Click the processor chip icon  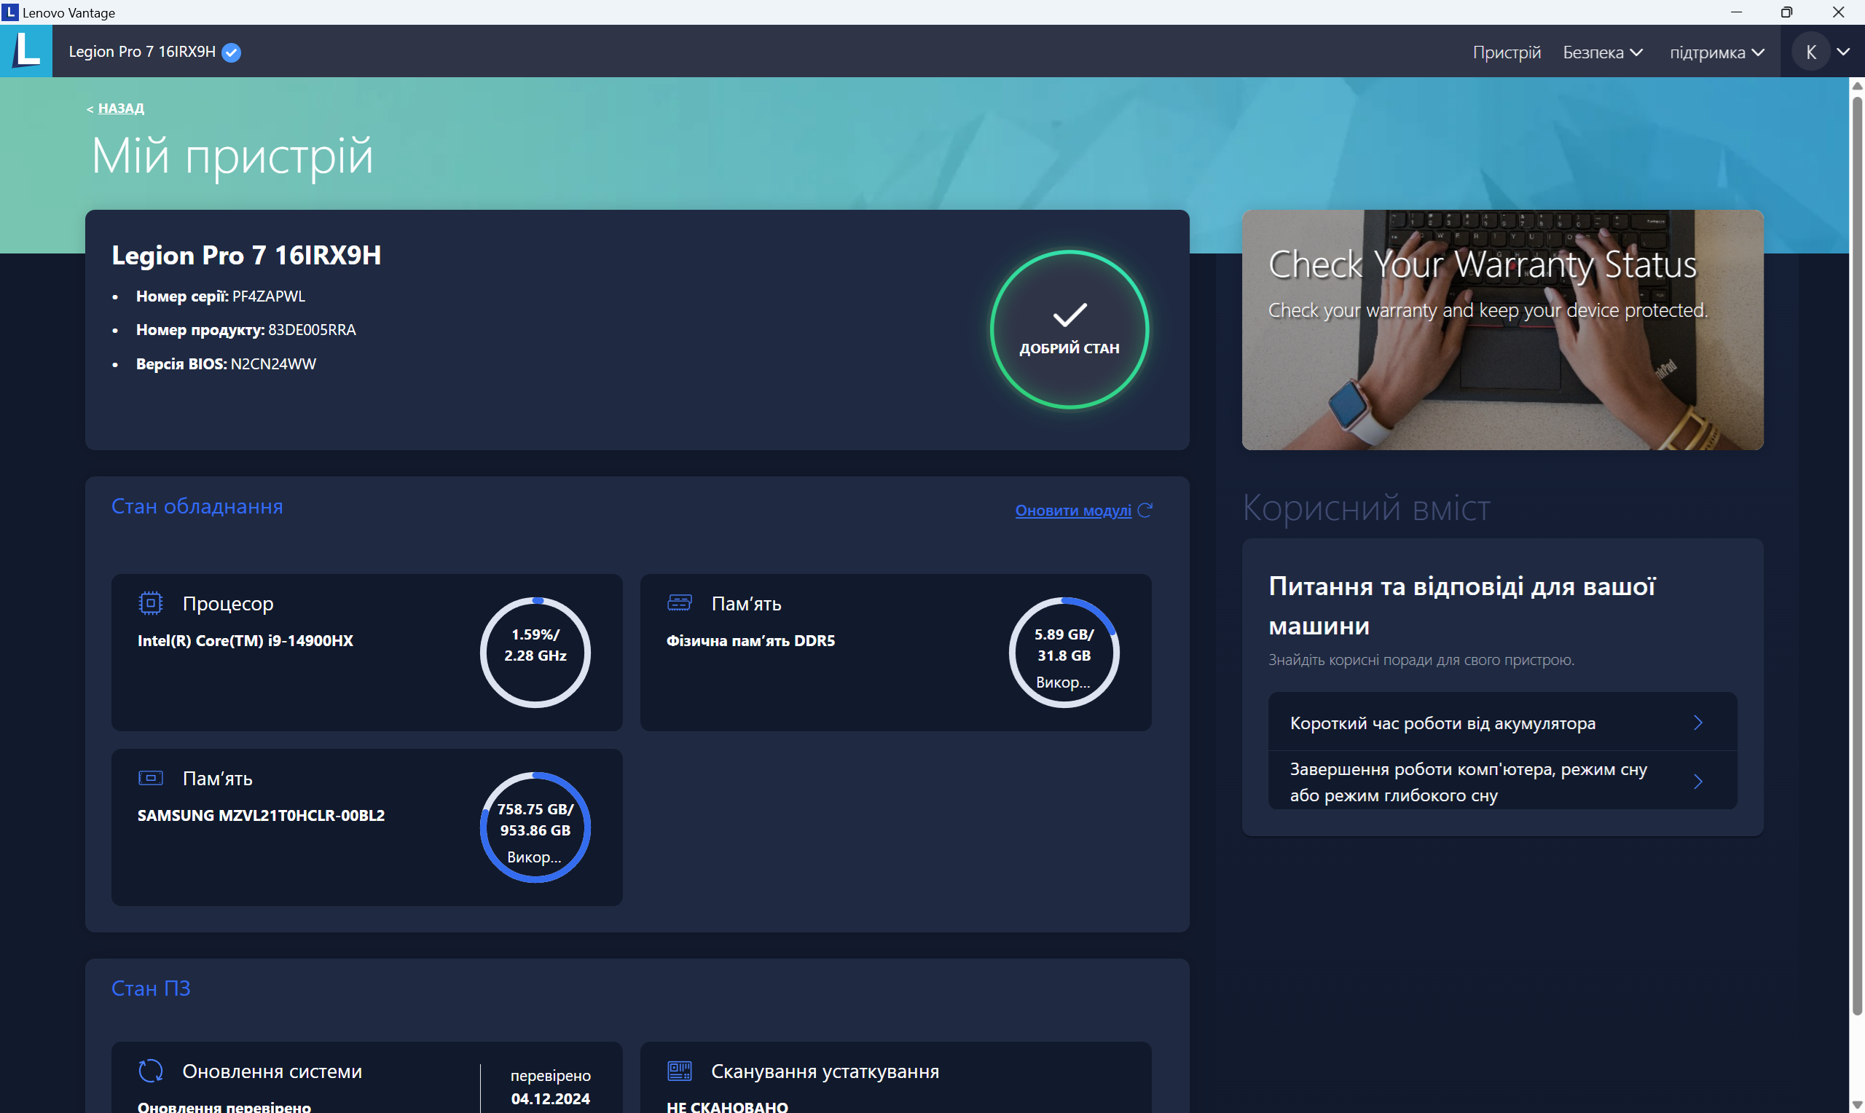pos(151,603)
